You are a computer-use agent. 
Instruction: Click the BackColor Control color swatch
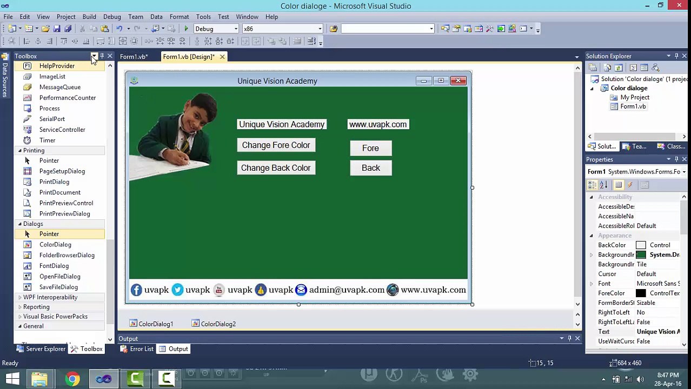(641, 245)
